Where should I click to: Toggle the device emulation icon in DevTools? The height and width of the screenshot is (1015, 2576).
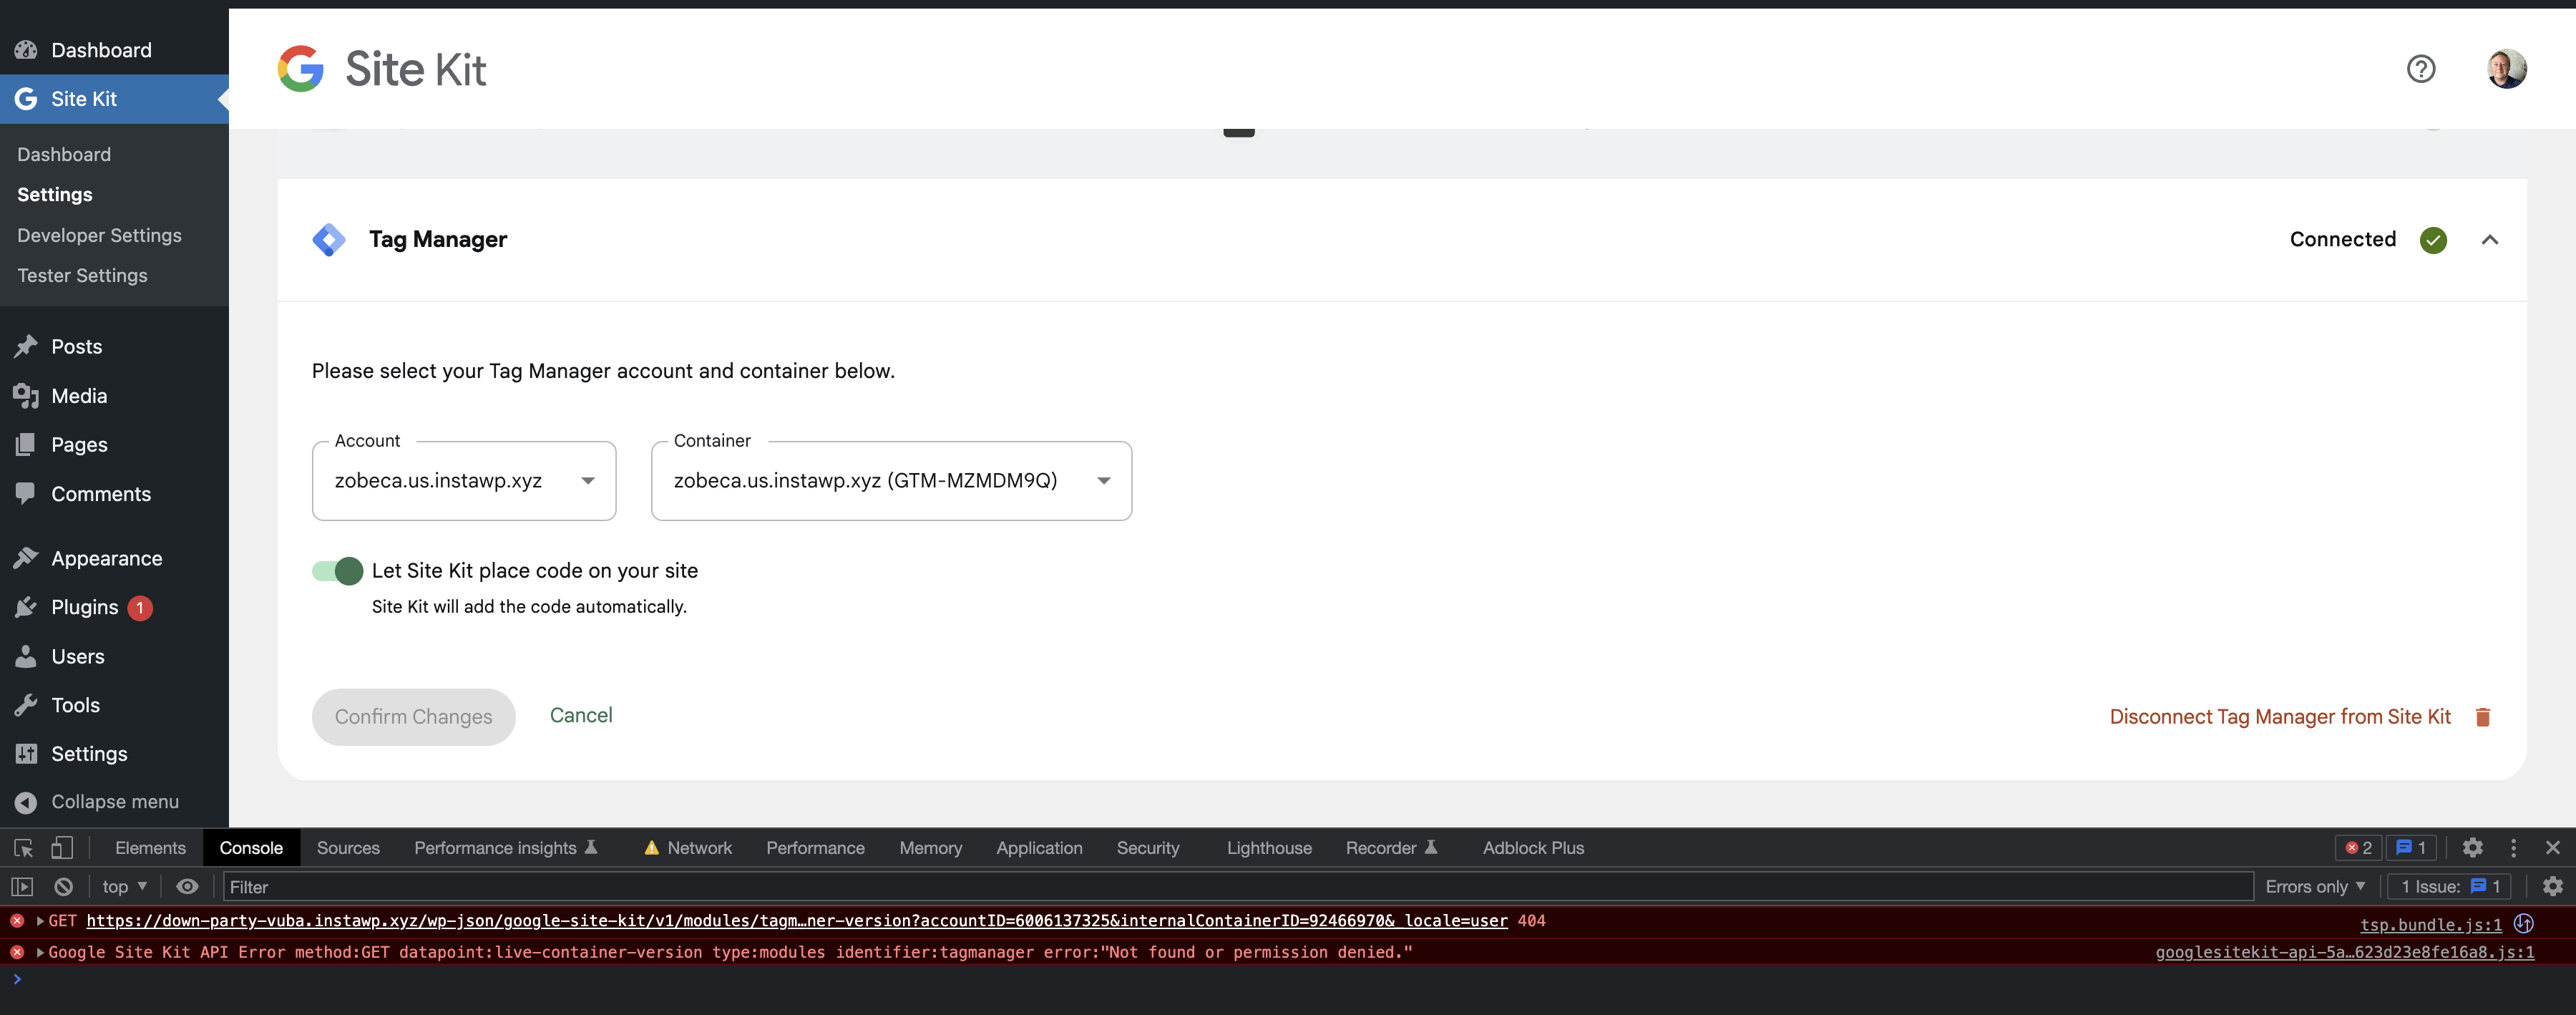[x=62, y=847]
